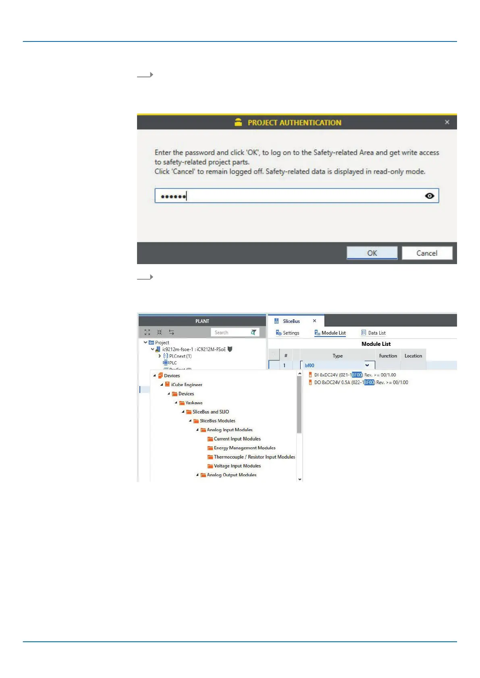
Task: Collapse the Yaskawa folder
Action: [x=176, y=403]
